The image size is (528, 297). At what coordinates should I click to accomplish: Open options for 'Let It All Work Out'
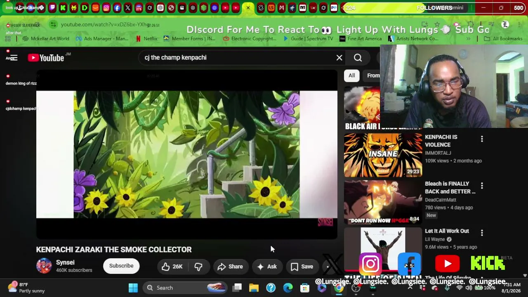482,233
